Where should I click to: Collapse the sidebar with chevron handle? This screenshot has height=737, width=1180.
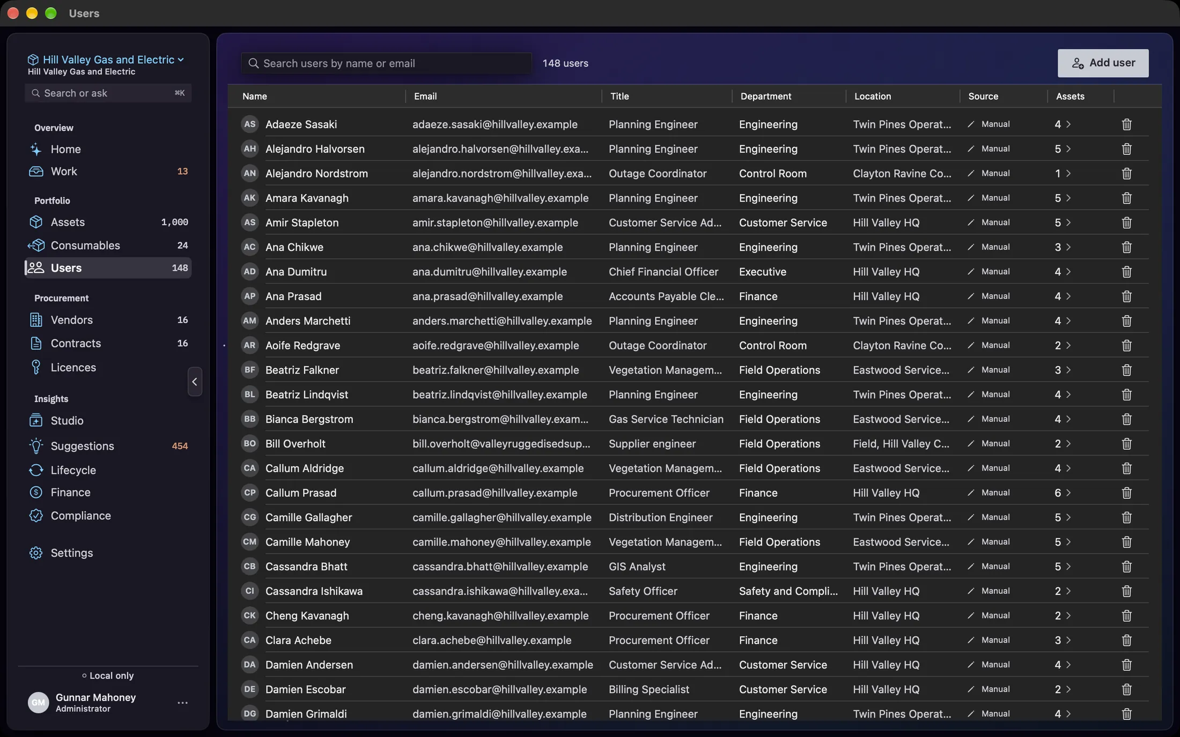coord(195,382)
